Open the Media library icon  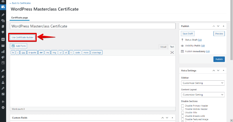click(3, 21)
